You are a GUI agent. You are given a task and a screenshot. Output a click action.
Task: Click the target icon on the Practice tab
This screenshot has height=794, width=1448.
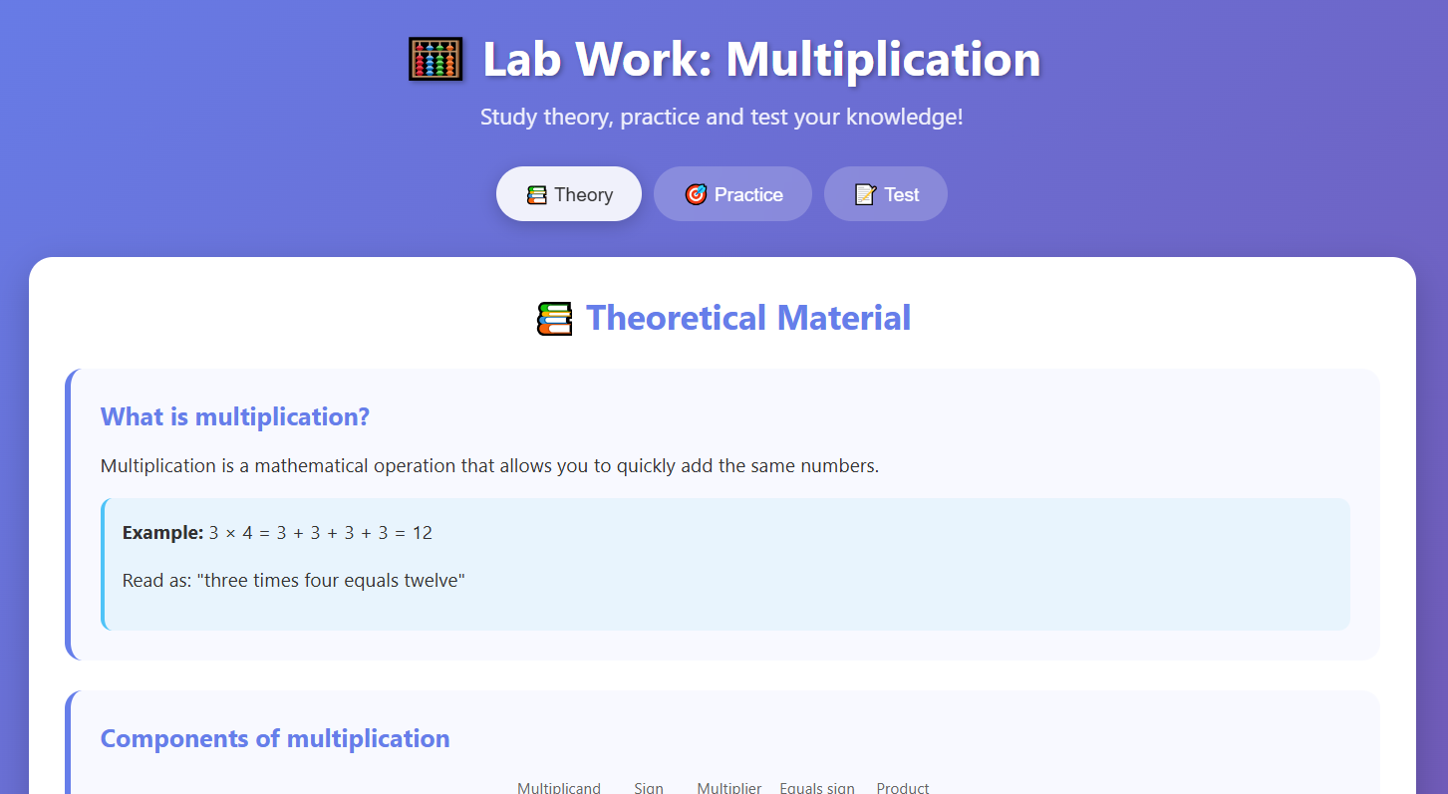tap(696, 195)
